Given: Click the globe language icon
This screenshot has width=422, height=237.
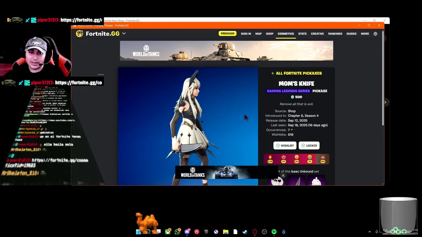Looking at the screenshot, I should pyautogui.click(x=375, y=34).
